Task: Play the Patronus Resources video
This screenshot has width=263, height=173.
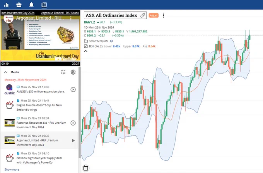Action: (73, 123)
